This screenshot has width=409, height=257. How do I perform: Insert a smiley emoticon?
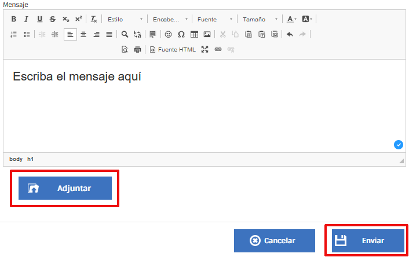coord(168,34)
